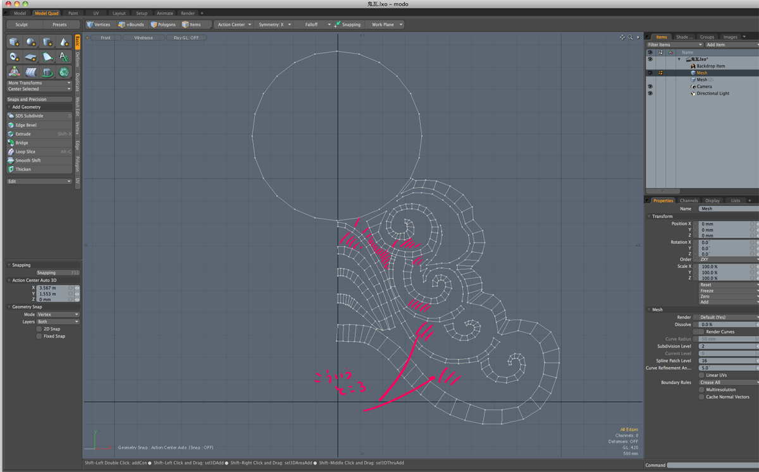This screenshot has height=472, width=759.
Task: Choose the Edge Bevel tool
Action: [x=39, y=125]
